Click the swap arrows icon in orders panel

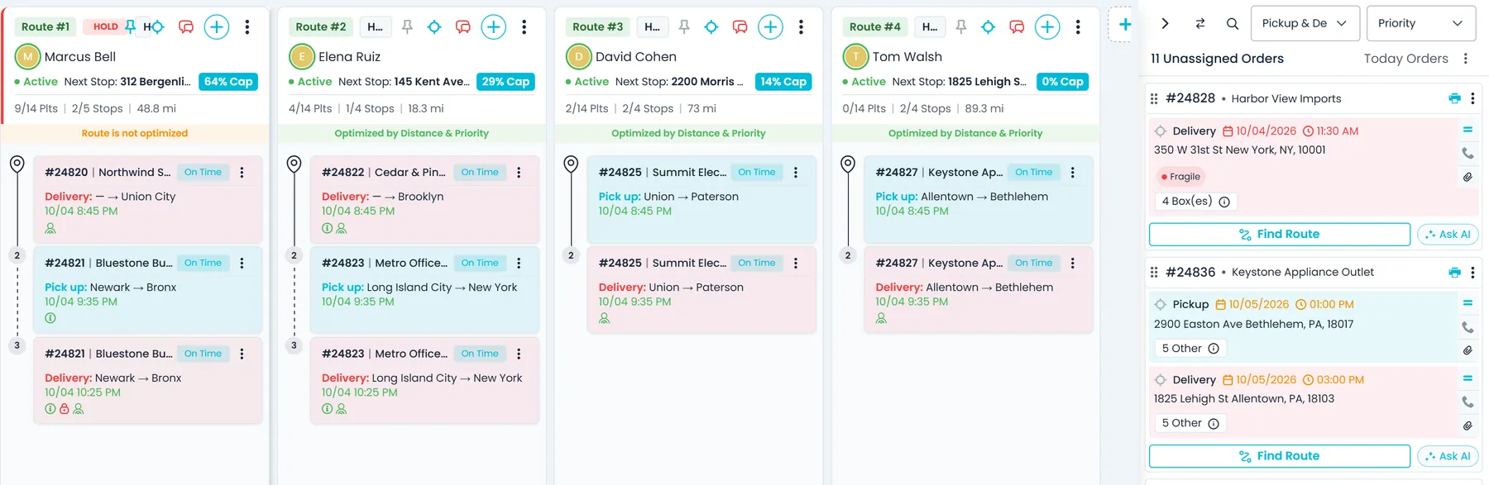pyautogui.click(x=1200, y=24)
